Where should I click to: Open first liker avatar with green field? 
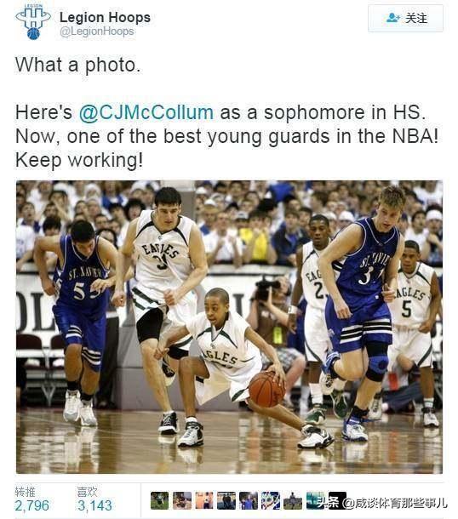160,500
